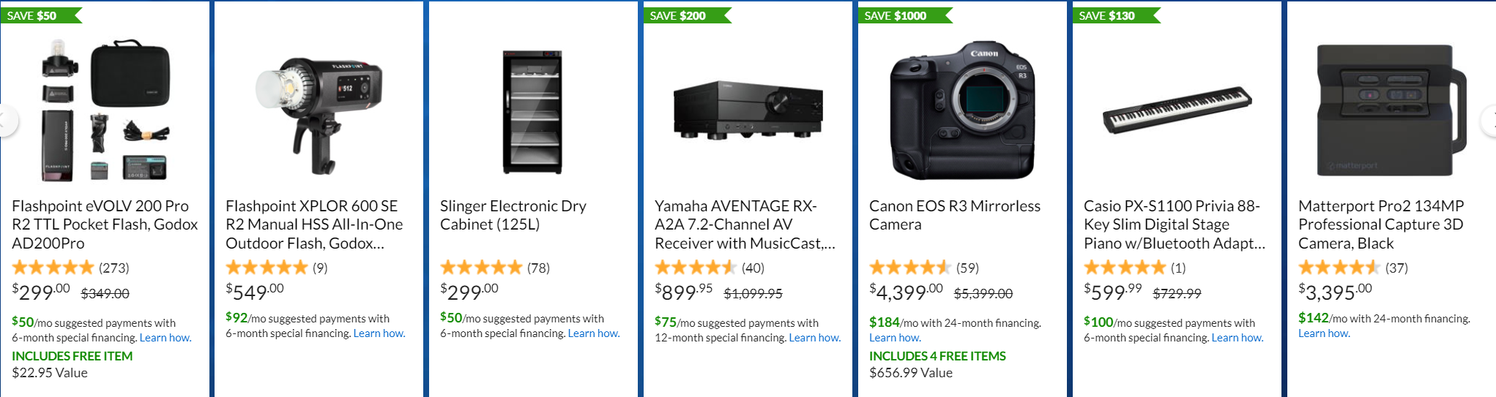The image size is (1496, 397).
Task: Click the Slinger Dry Cabinet star rating
Action: click(481, 268)
